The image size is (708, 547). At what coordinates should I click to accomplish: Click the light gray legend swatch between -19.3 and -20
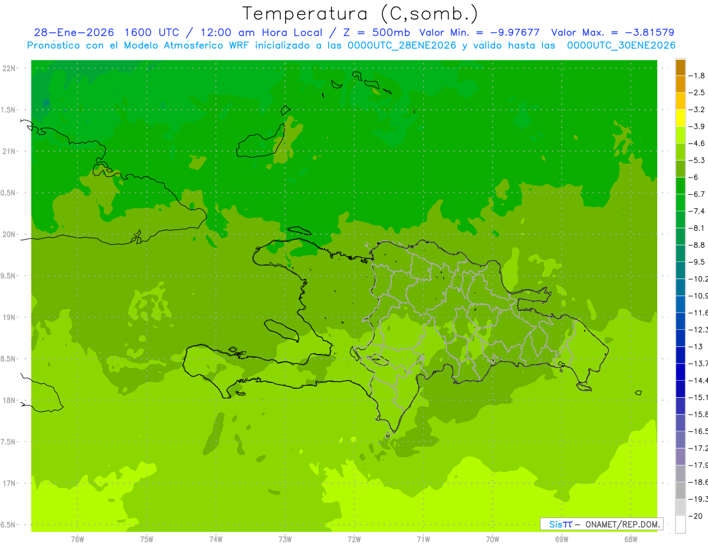click(680, 507)
